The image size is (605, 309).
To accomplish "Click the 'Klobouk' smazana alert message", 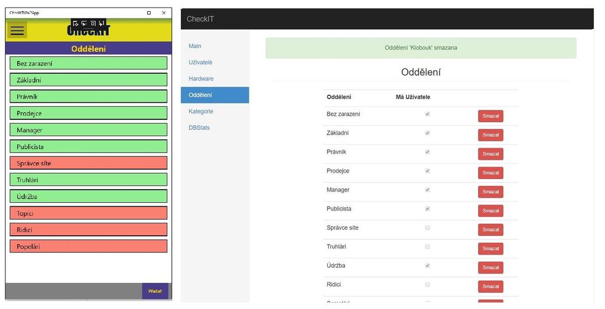I will coord(421,48).
